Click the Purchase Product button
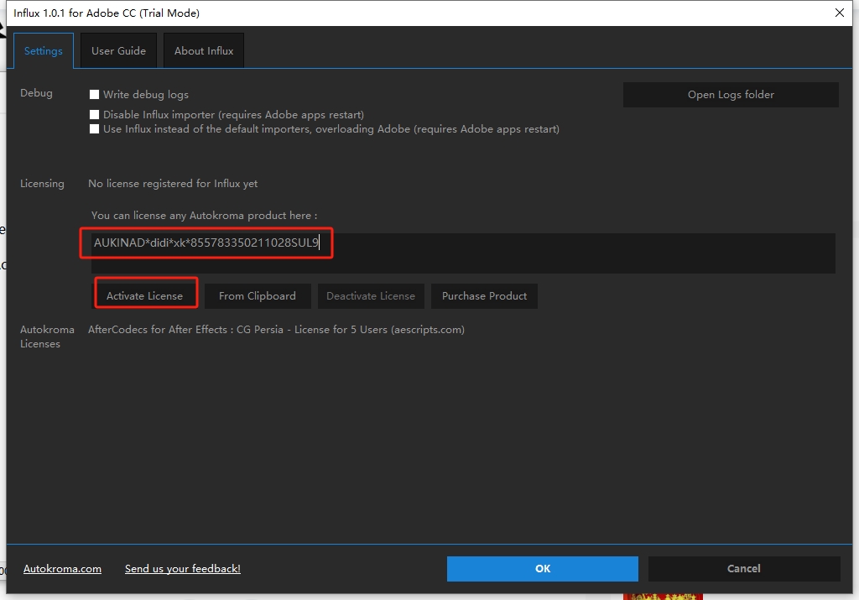 tap(484, 296)
